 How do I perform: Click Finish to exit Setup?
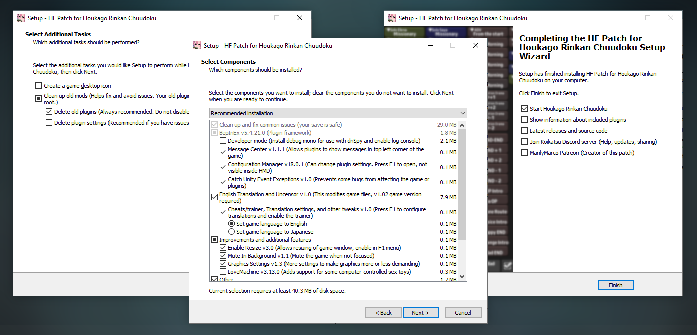tap(616, 285)
